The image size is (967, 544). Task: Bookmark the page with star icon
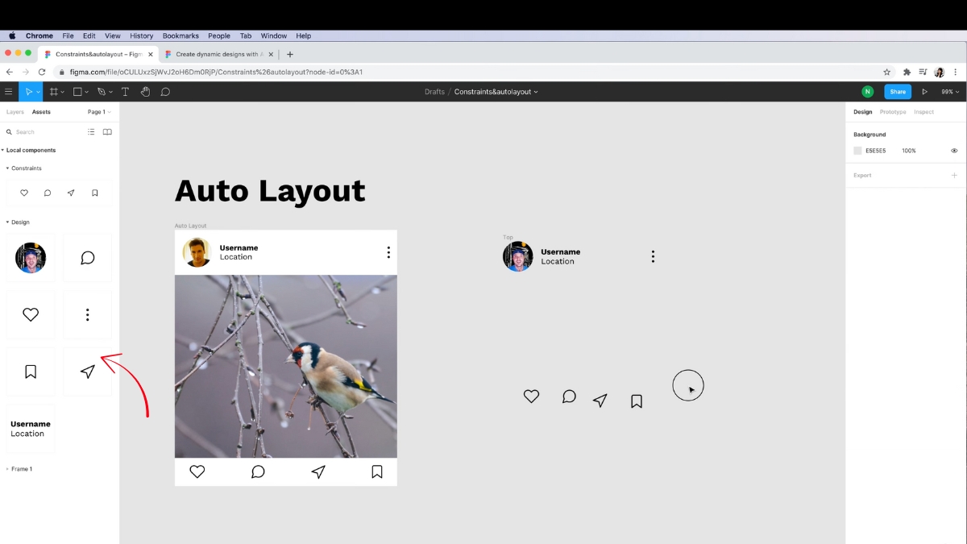pyautogui.click(x=887, y=72)
